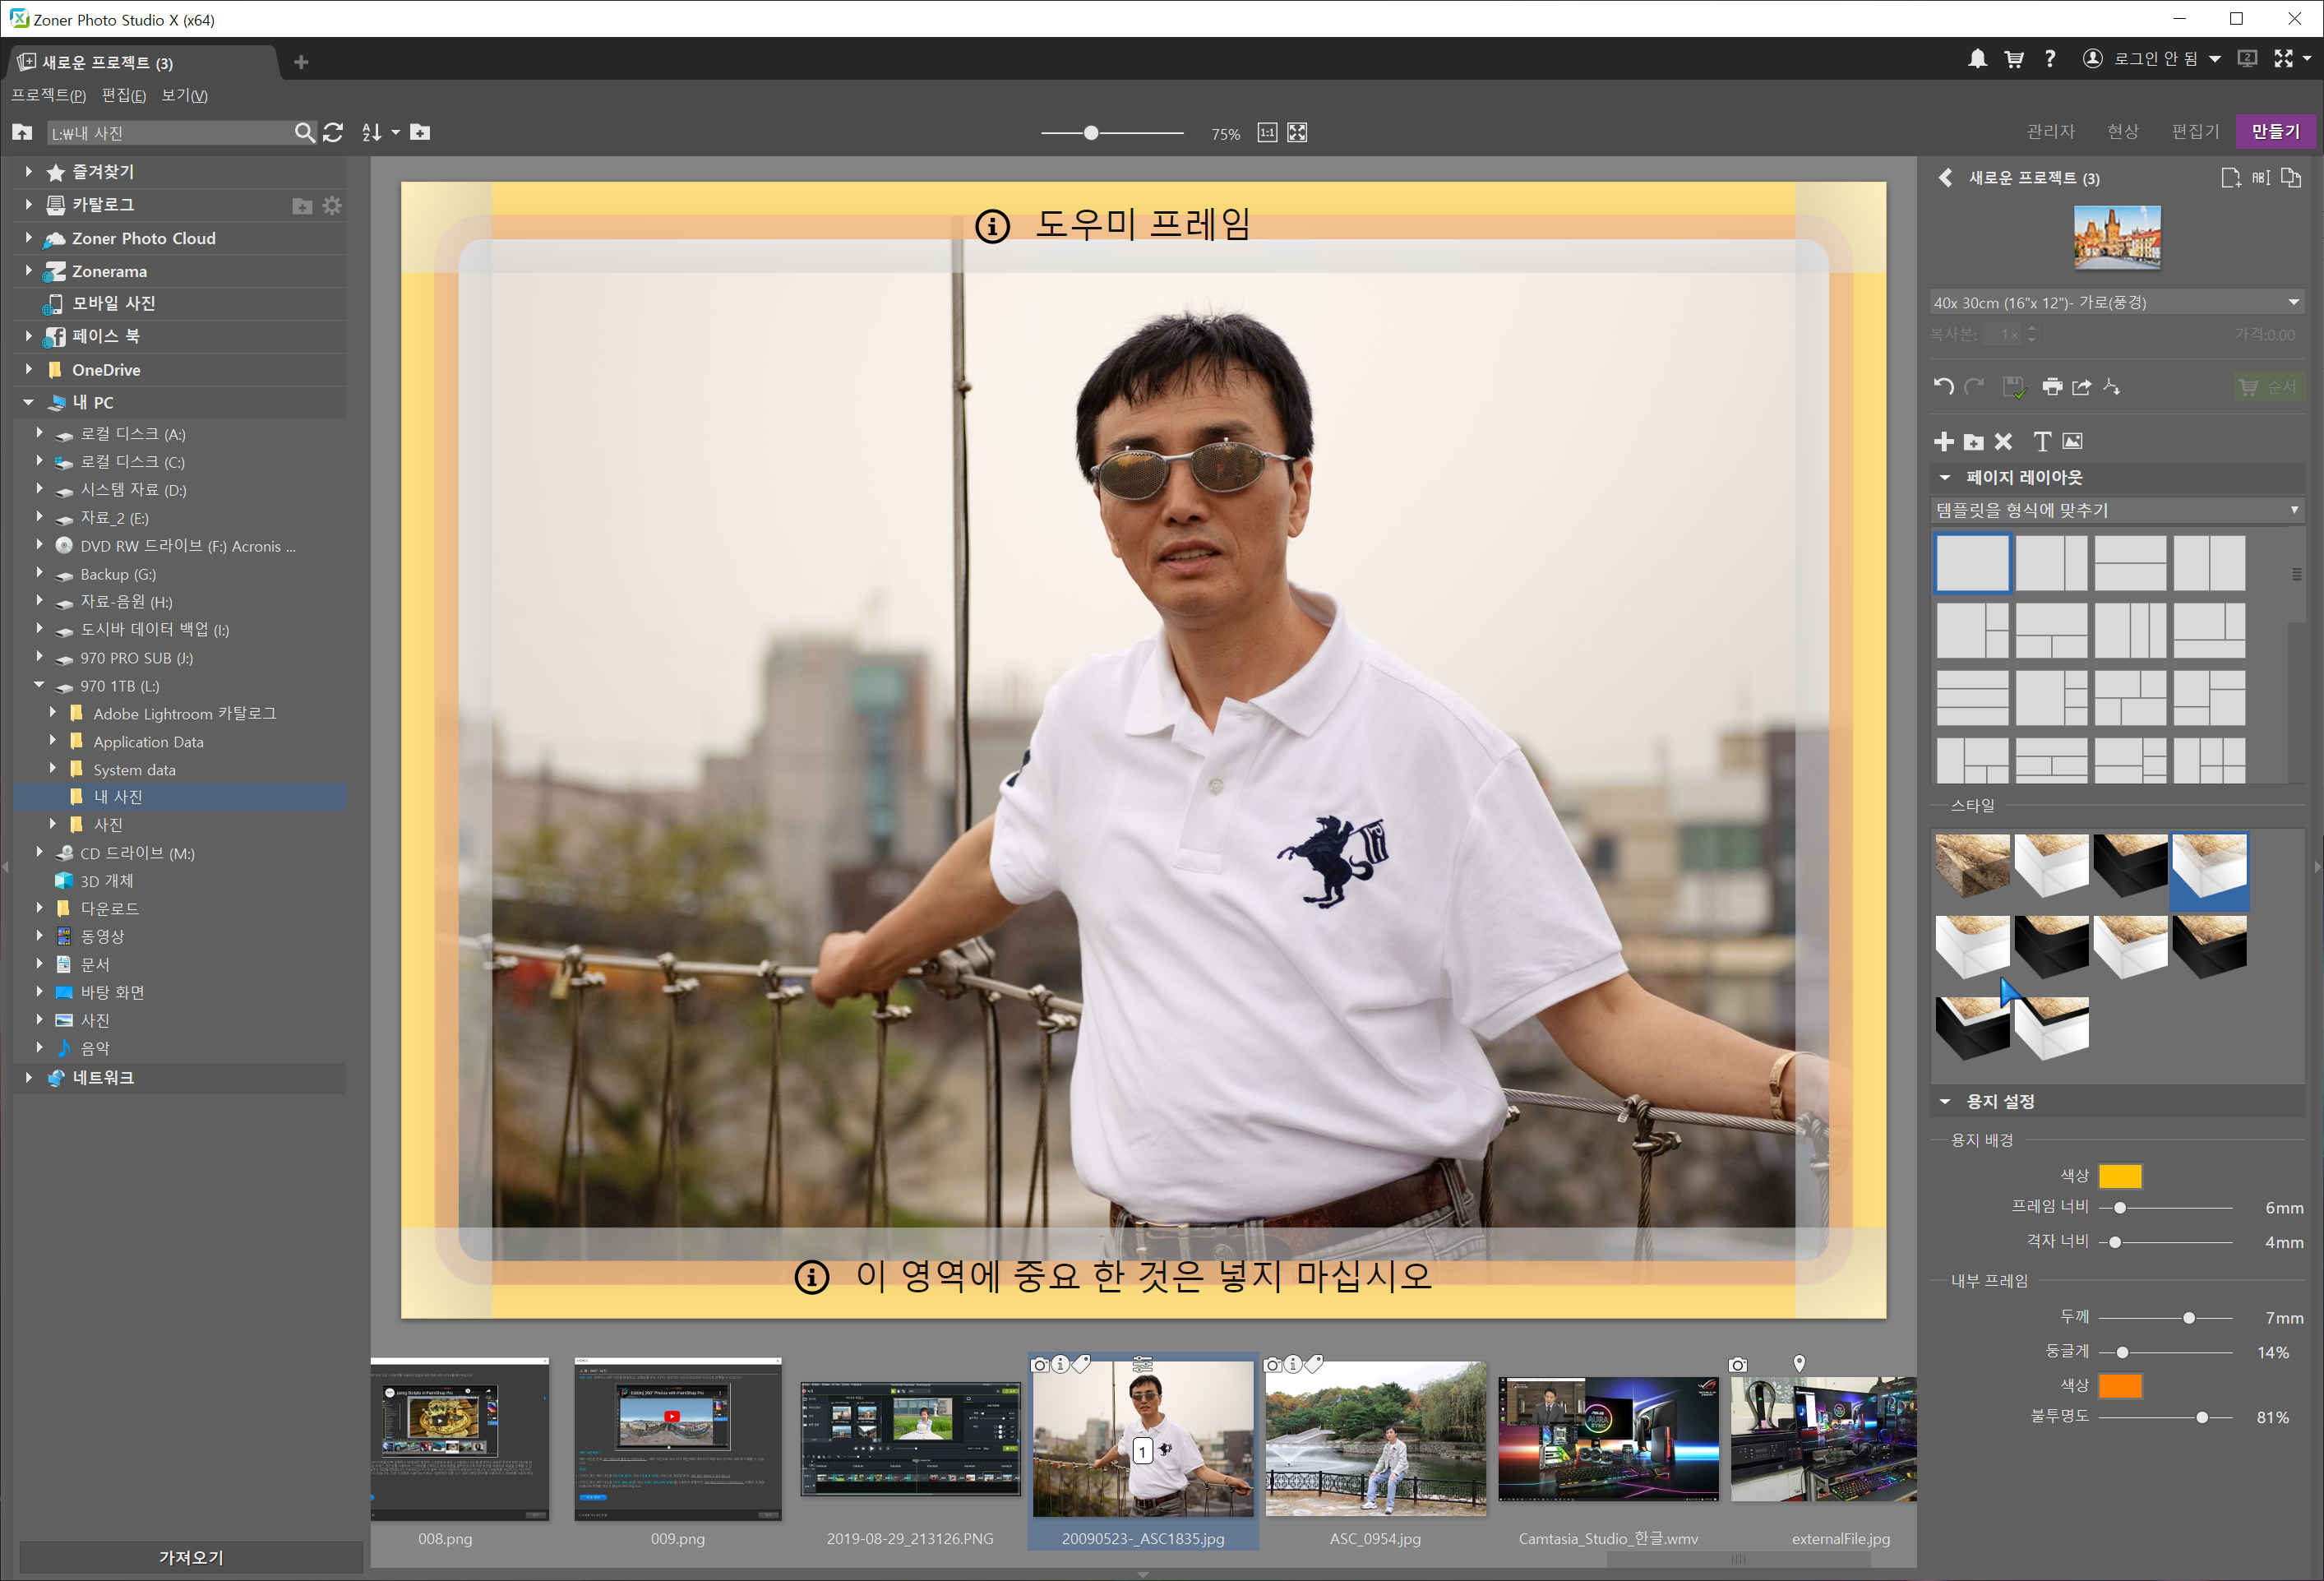Expand the Zoner Photo Cloud node
The height and width of the screenshot is (1581, 2324).
tap(28, 238)
